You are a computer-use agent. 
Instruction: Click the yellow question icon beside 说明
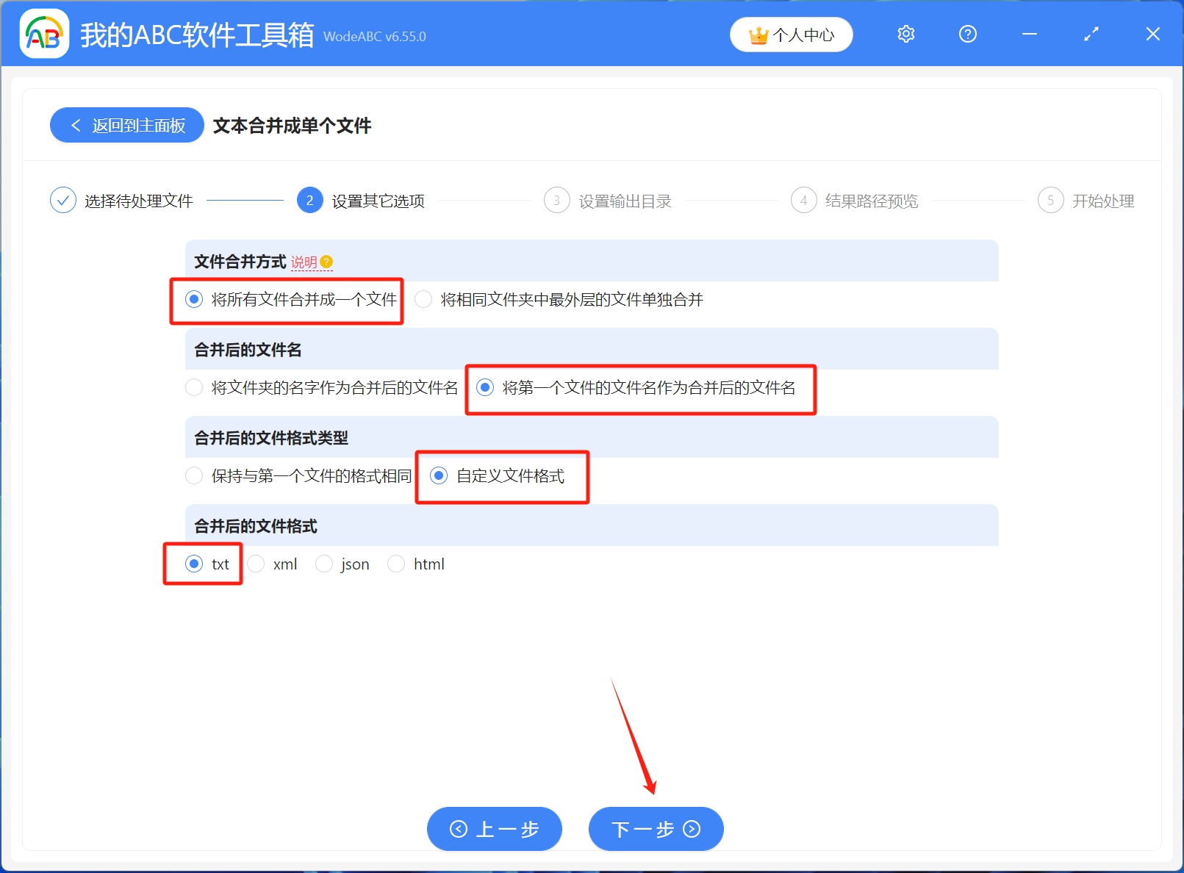click(326, 262)
